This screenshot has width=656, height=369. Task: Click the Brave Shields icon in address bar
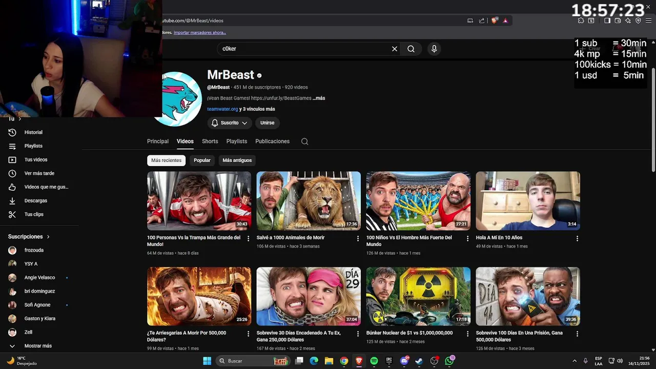(x=495, y=20)
